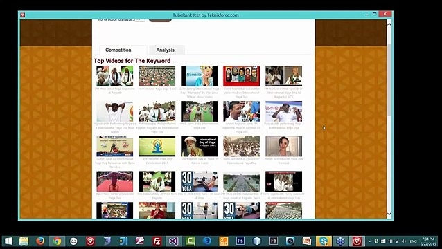Click the 'Top Videos for The Keyword' heading

[x=132, y=61]
